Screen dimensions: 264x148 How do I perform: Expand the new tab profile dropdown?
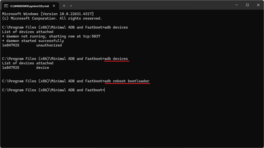pyautogui.click(x=71, y=6)
